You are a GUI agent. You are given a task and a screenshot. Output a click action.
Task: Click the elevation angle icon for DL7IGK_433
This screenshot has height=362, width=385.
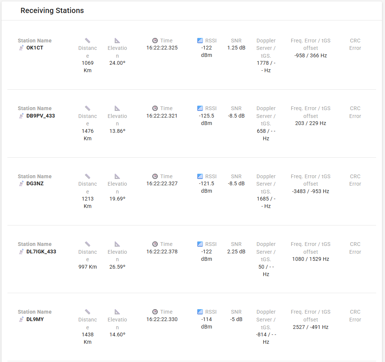pyautogui.click(x=117, y=244)
